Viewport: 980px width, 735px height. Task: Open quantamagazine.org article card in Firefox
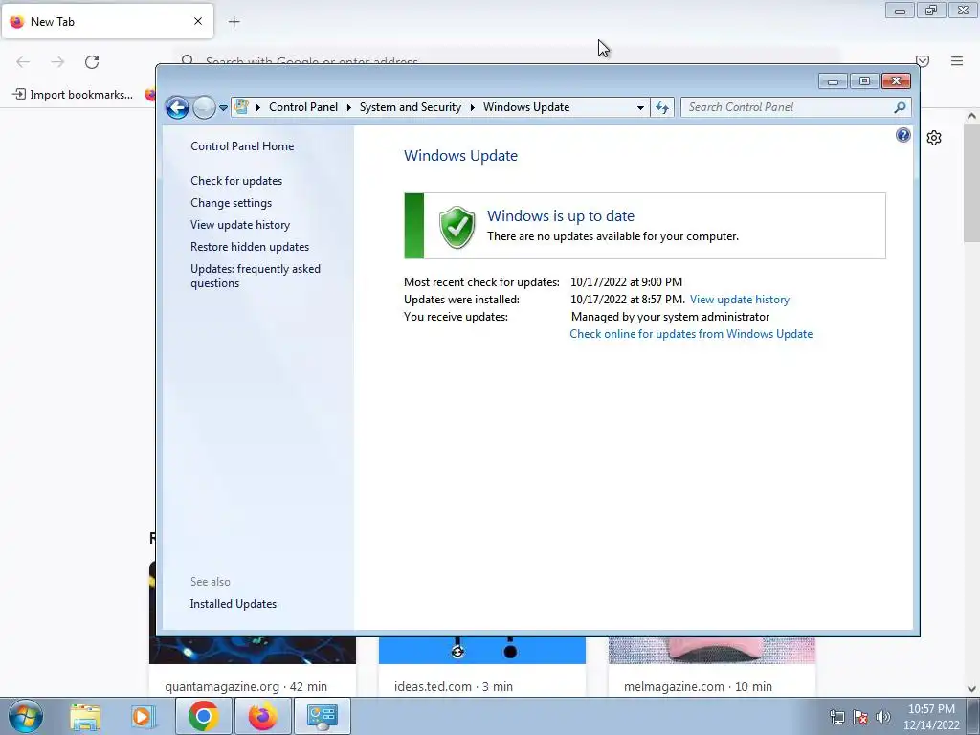253,667
